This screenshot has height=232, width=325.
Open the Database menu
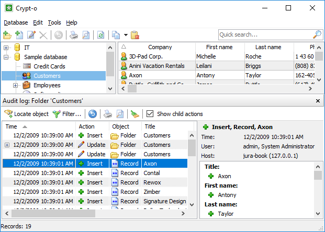(16, 22)
